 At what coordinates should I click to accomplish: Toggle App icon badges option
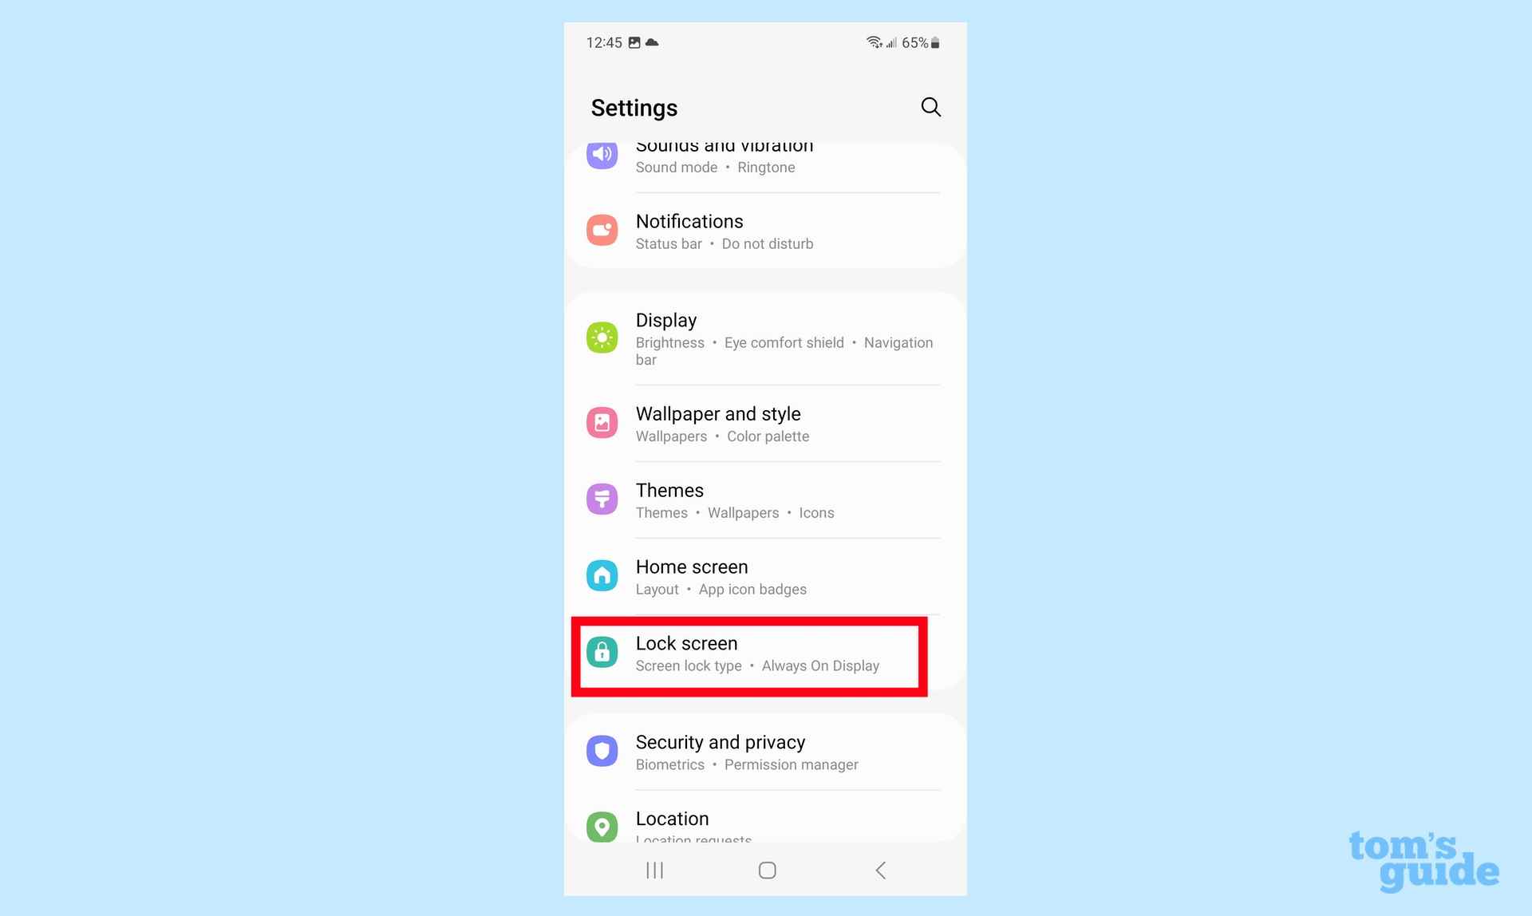point(752,589)
